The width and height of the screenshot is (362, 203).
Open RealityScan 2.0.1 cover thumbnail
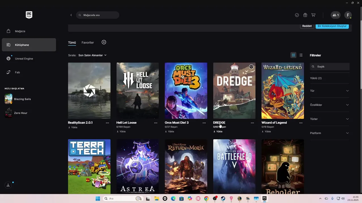tap(89, 91)
